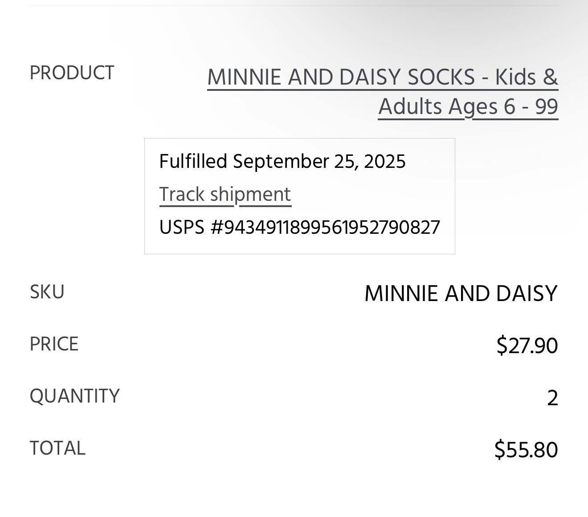Click the word 'Fulfilled' in the shipment box
The width and height of the screenshot is (588, 517).
(193, 161)
